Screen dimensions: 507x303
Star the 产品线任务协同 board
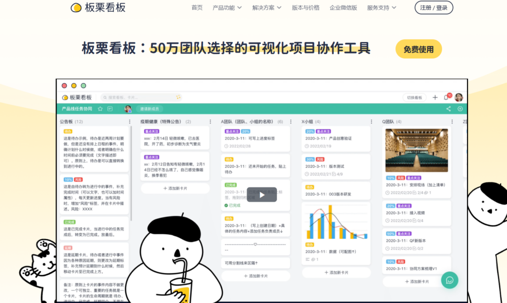pos(101,109)
